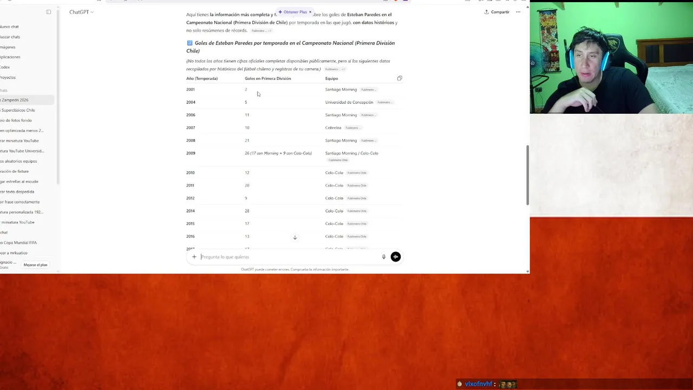
Task: Click the 'Santiago Morning / Colo-Colo' team cell
Action: click(352, 153)
